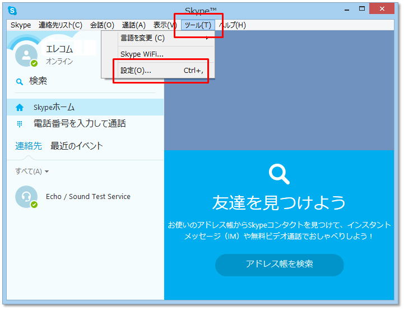
Task: Click the Echo / Sound Test Service avatar
Action: [x=26, y=197]
